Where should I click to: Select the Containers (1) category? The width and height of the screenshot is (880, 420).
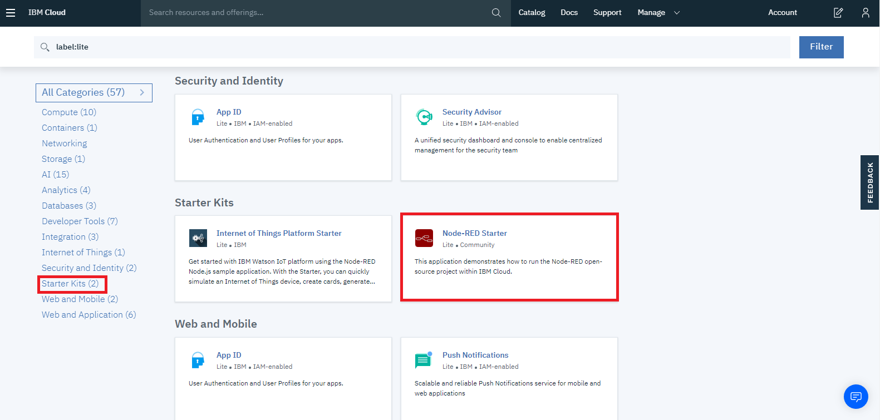70,128
